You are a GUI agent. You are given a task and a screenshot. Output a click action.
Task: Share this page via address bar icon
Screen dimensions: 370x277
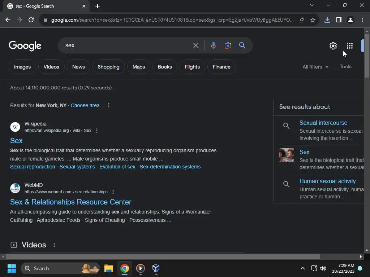coord(301,20)
